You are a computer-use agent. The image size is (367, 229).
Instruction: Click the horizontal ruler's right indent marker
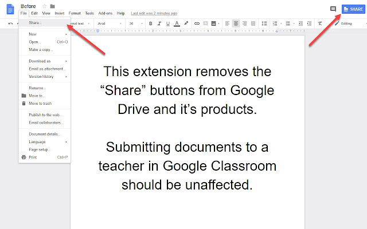(x=276, y=31)
